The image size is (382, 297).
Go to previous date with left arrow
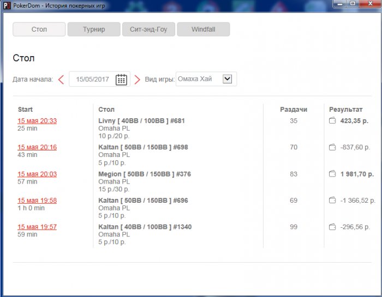[61, 80]
